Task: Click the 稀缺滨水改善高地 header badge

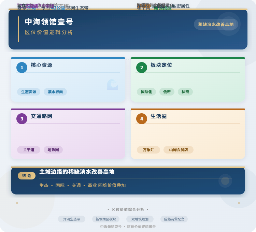Action: [x=216, y=24]
